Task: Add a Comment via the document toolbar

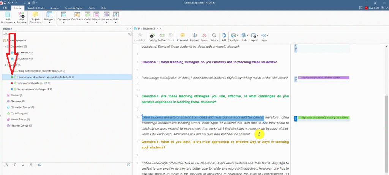Action: tap(182, 37)
